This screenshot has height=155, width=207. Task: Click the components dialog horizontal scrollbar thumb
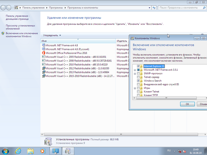[166, 98]
